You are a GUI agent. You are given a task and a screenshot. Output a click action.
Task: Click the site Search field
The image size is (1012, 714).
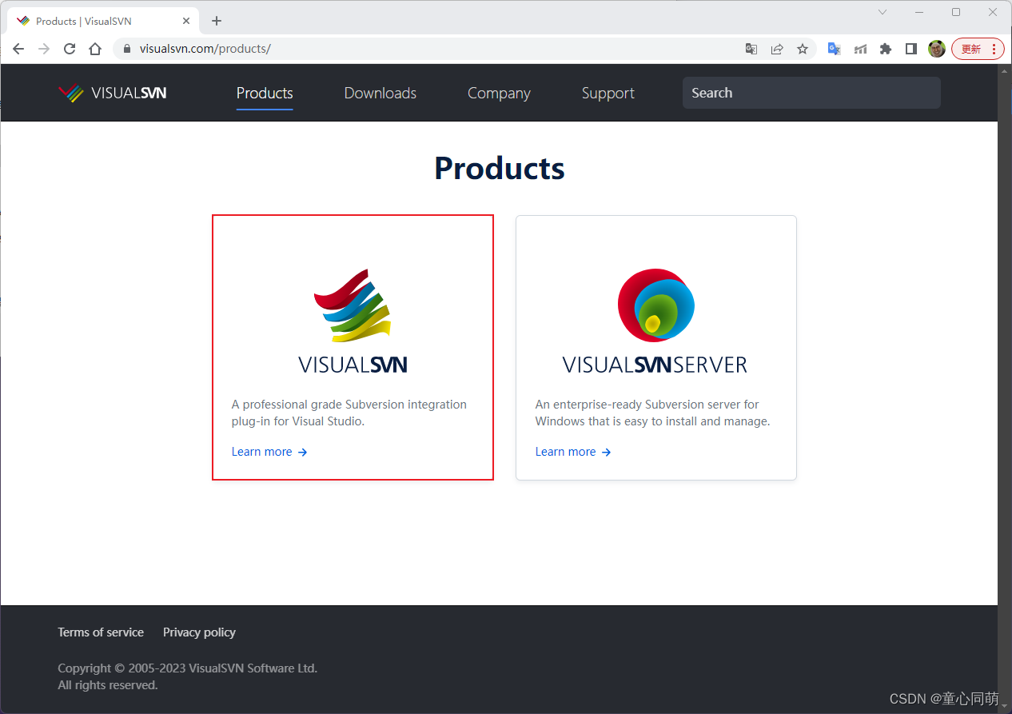[x=811, y=93]
